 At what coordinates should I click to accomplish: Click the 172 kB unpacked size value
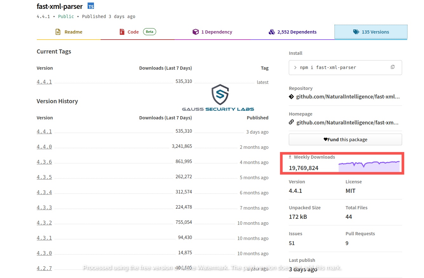(x=298, y=217)
